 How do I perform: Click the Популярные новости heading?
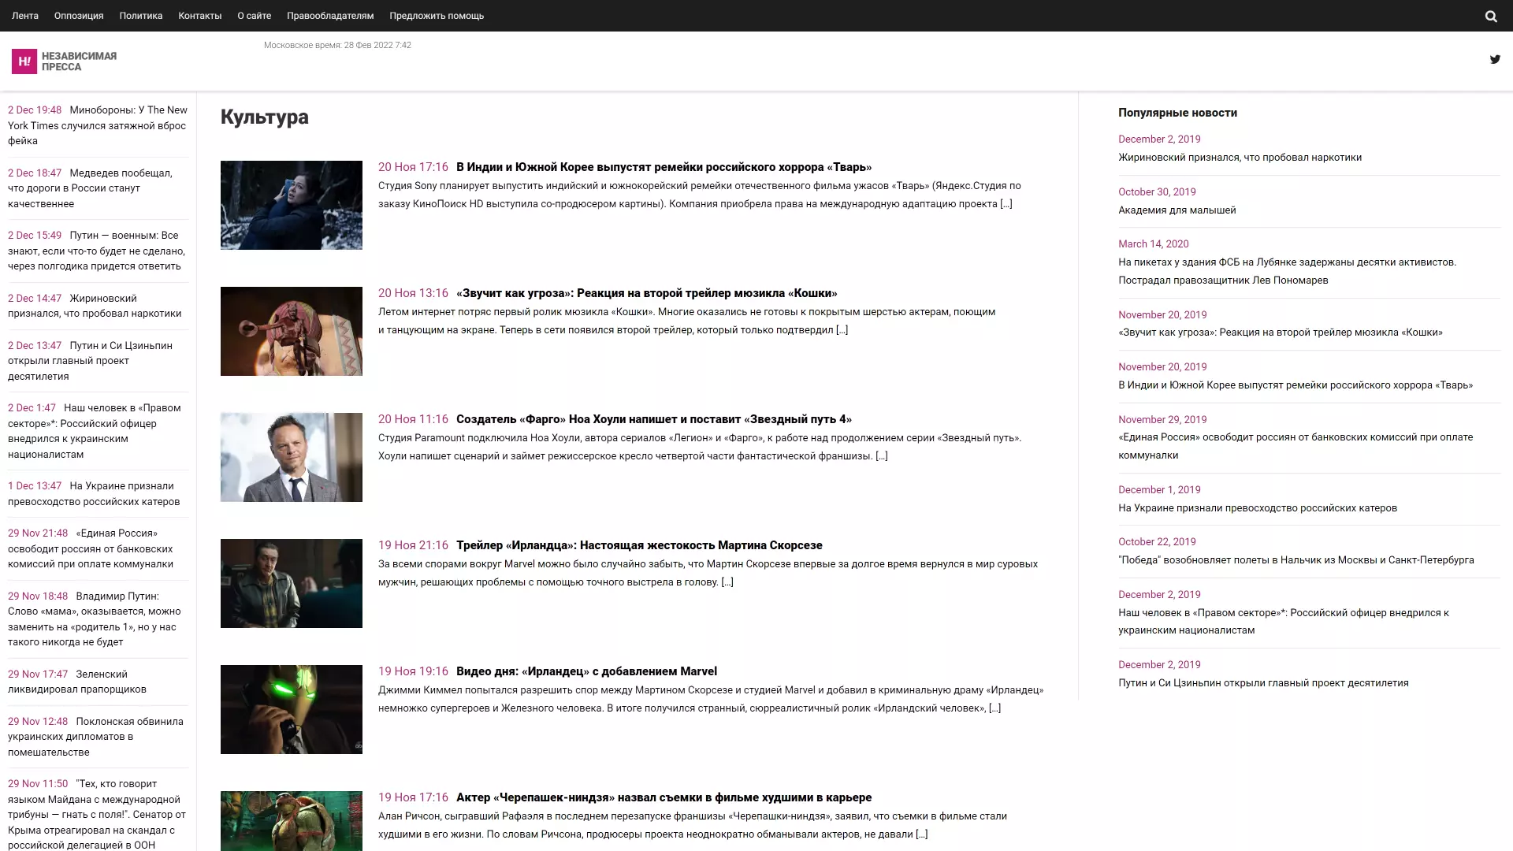[1177, 113]
